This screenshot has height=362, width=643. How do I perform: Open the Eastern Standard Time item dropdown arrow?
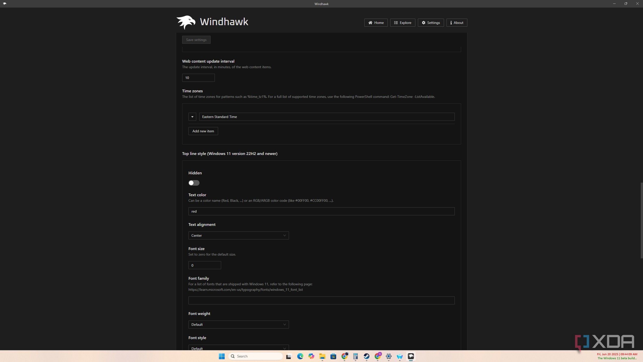(192, 117)
